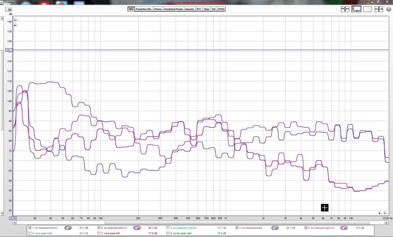The width and height of the screenshot is (393, 237).
Task: Click smoothing icon for av-final-pink-left-tw trace
Action: coord(68,228)
